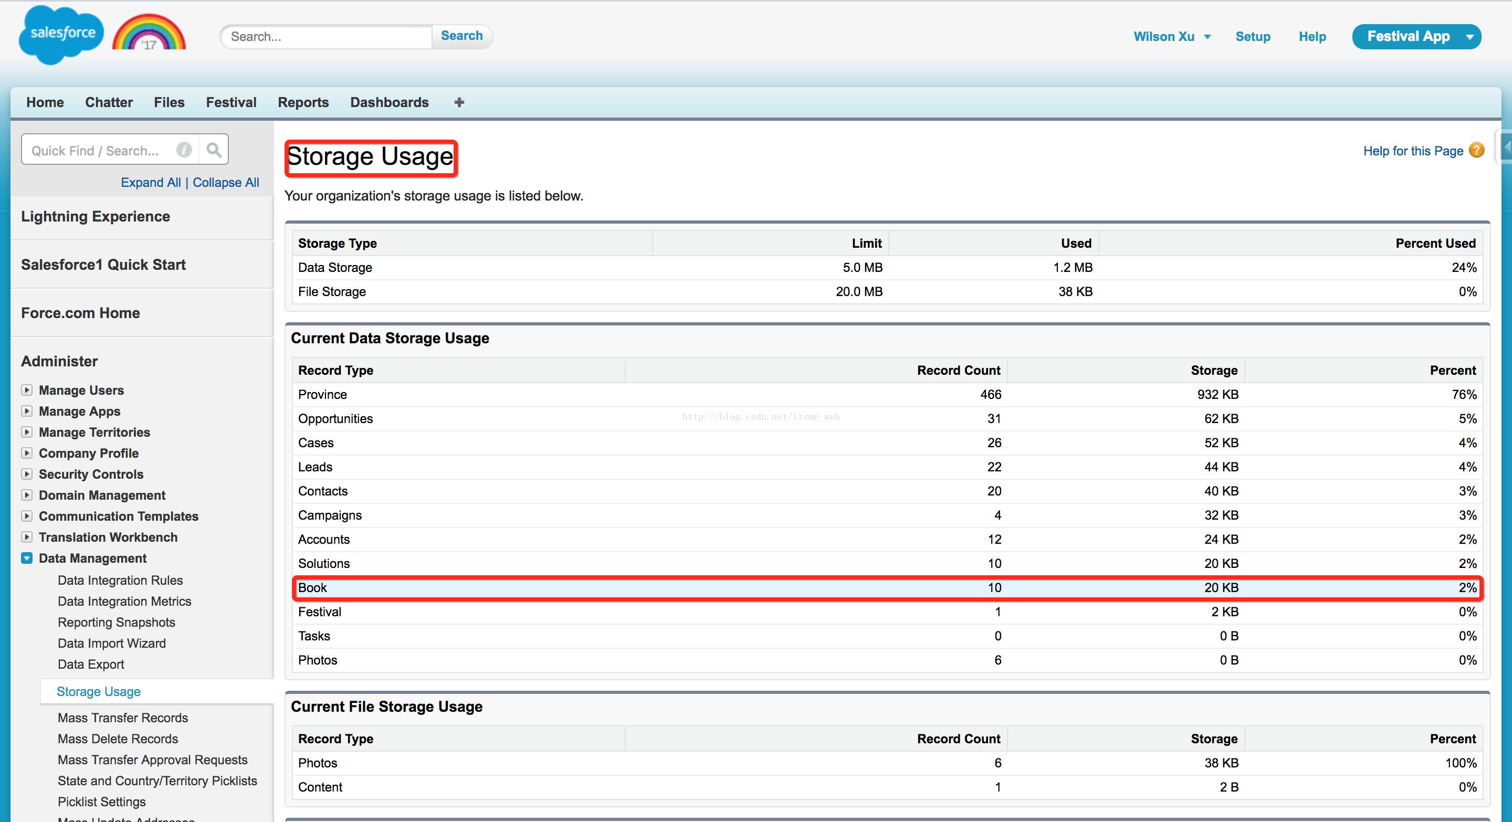Click the Quick Find info icon
The height and width of the screenshot is (822, 1512).
point(184,150)
